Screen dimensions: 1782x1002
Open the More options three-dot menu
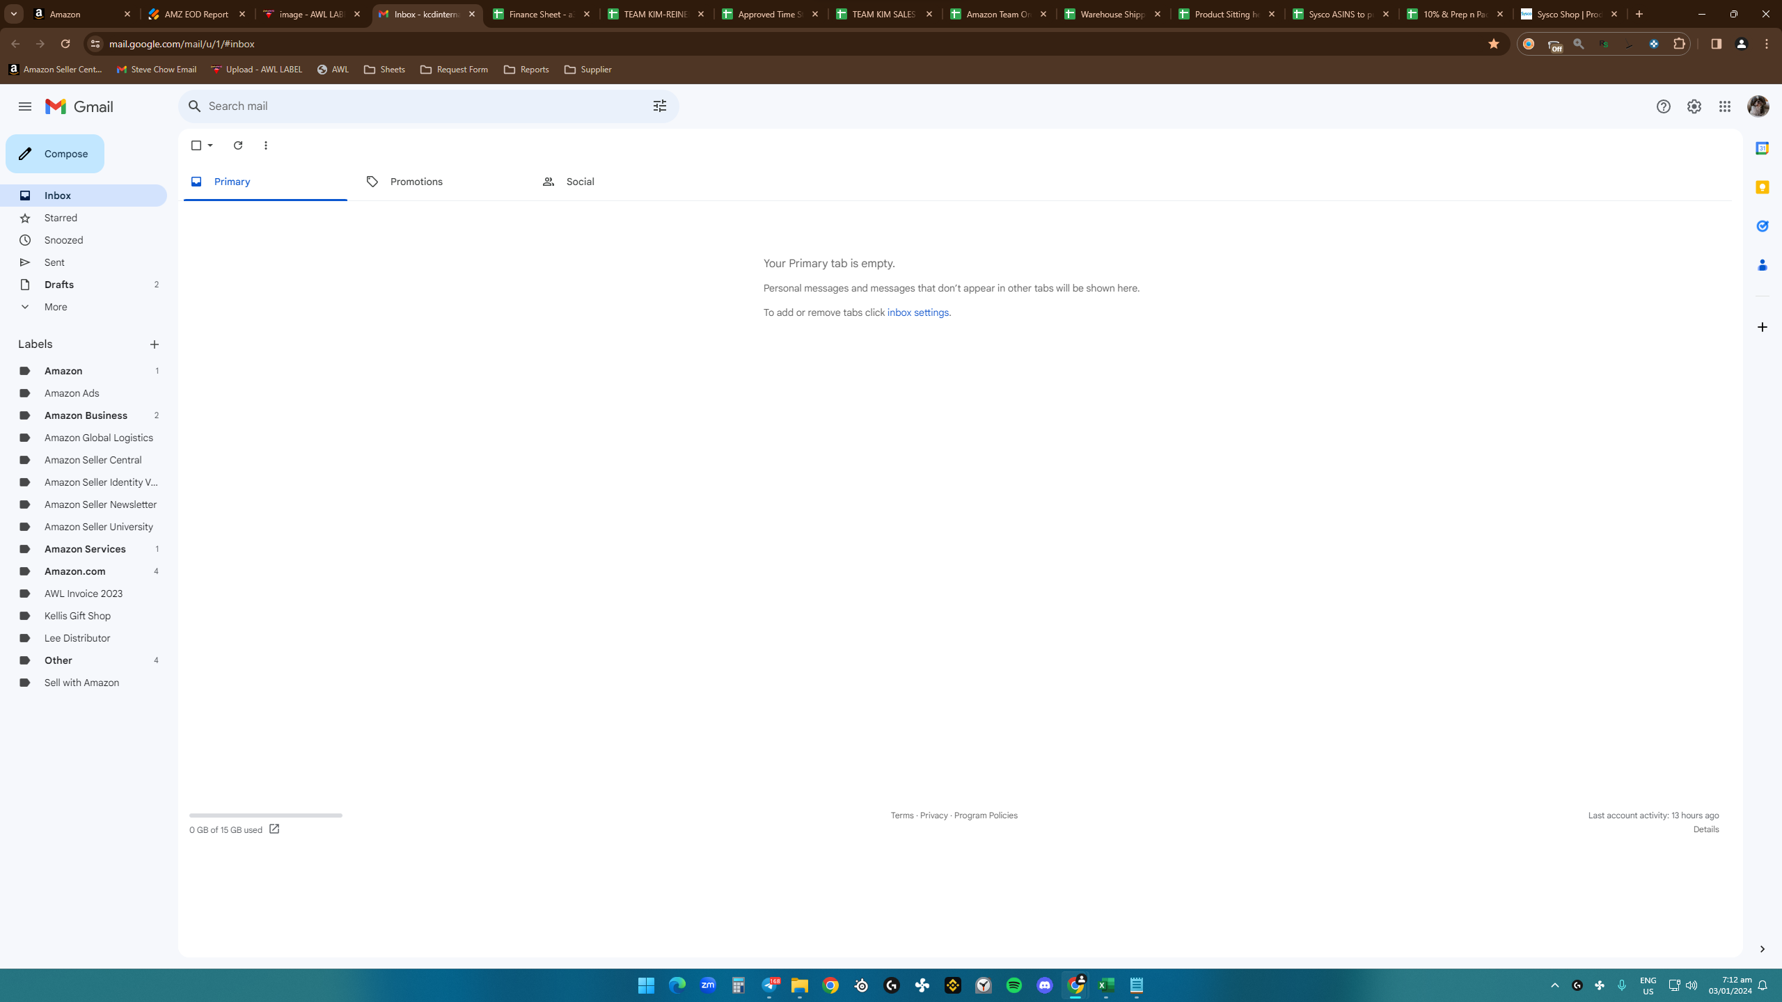click(266, 145)
